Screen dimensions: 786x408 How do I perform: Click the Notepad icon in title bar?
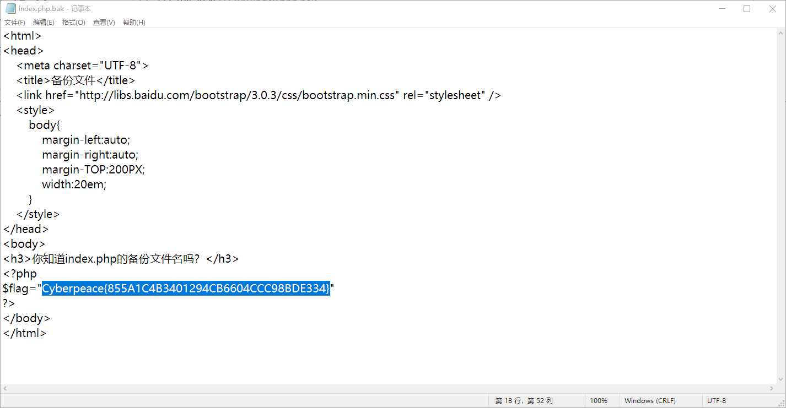click(10, 8)
